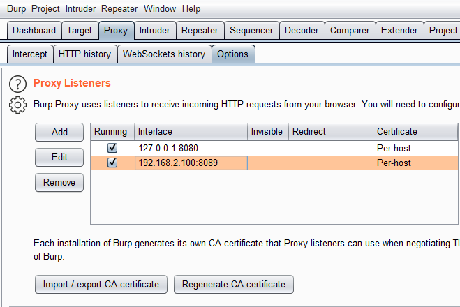Open WebSockets history sub-tab
The image size is (460, 307).
pos(164,54)
